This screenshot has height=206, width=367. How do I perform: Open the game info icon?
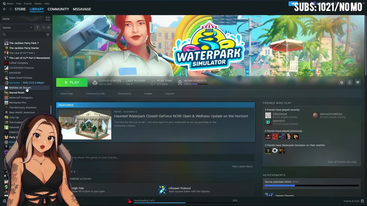pos(350,82)
